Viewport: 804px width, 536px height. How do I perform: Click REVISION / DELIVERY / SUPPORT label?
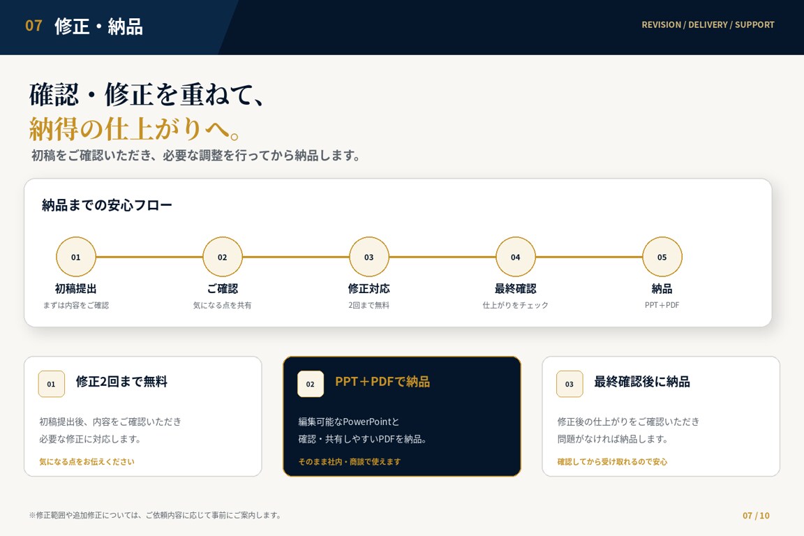708,24
